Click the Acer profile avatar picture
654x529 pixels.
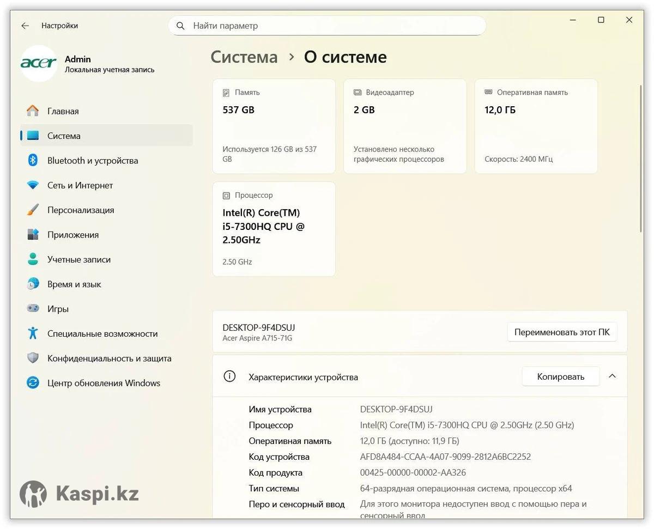point(39,64)
